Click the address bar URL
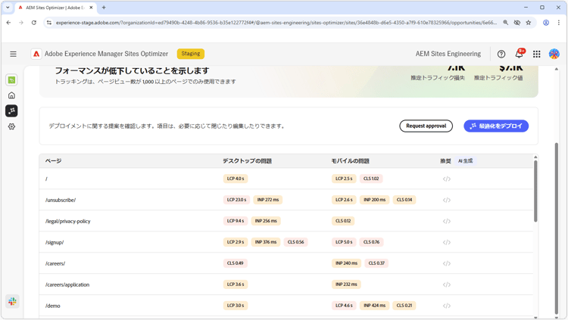This screenshot has width=568, height=320. tap(276, 23)
